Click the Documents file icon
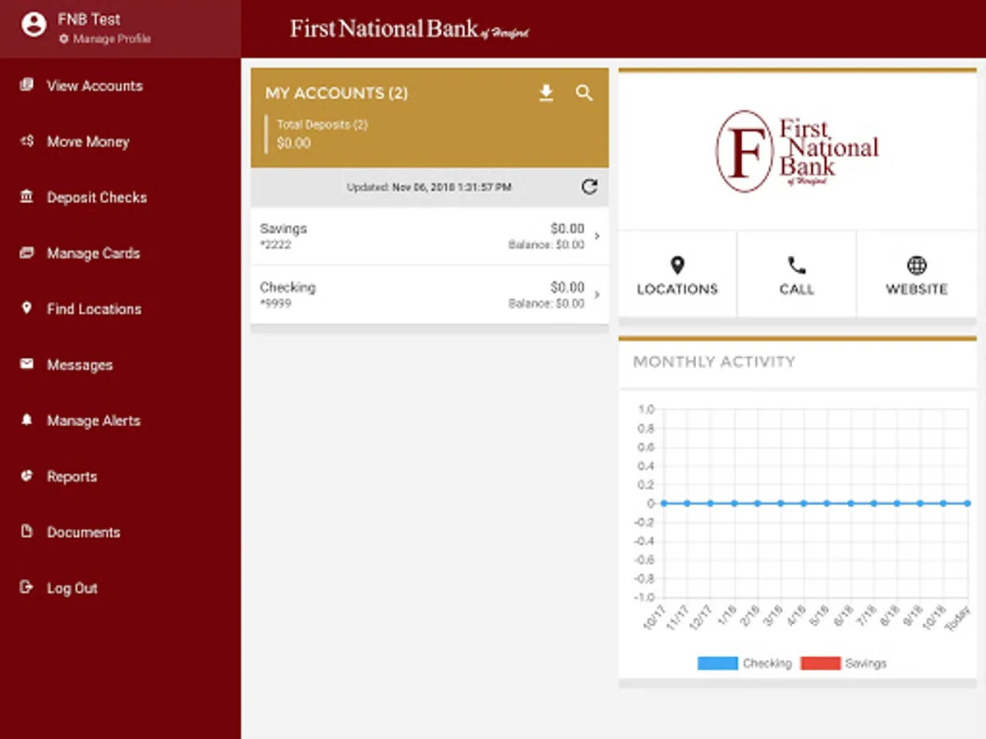The height and width of the screenshot is (739, 986). click(27, 531)
